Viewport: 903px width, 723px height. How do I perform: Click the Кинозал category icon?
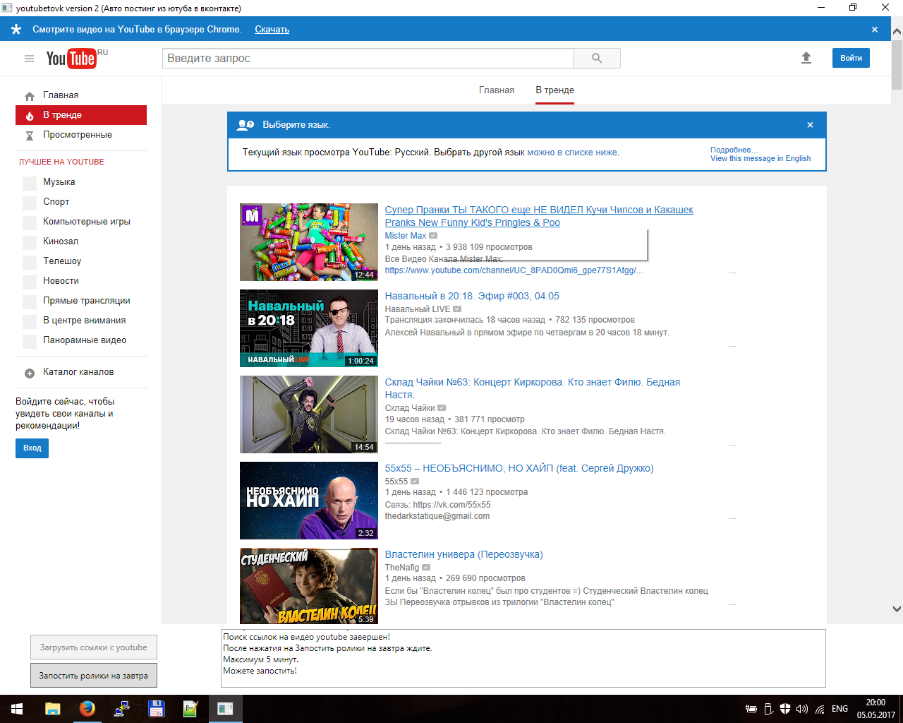tap(30, 242)
